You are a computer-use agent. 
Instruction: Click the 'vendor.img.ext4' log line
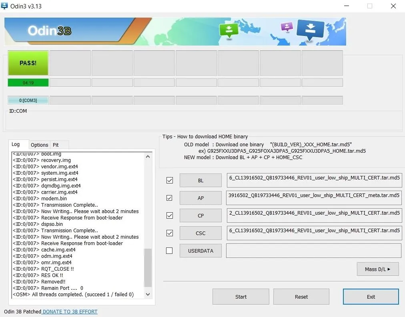pyautogui.click(x=45, y=166)
